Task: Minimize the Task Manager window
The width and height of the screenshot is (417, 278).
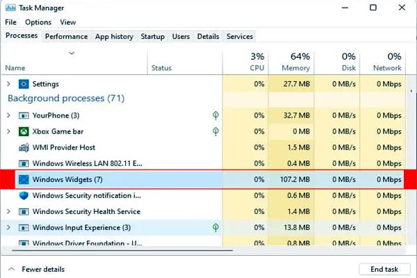Action: (345, 8)
